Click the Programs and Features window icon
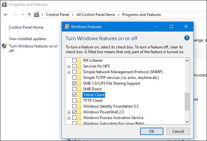Viewport: 207px width, 141px height. coord(4,5)
